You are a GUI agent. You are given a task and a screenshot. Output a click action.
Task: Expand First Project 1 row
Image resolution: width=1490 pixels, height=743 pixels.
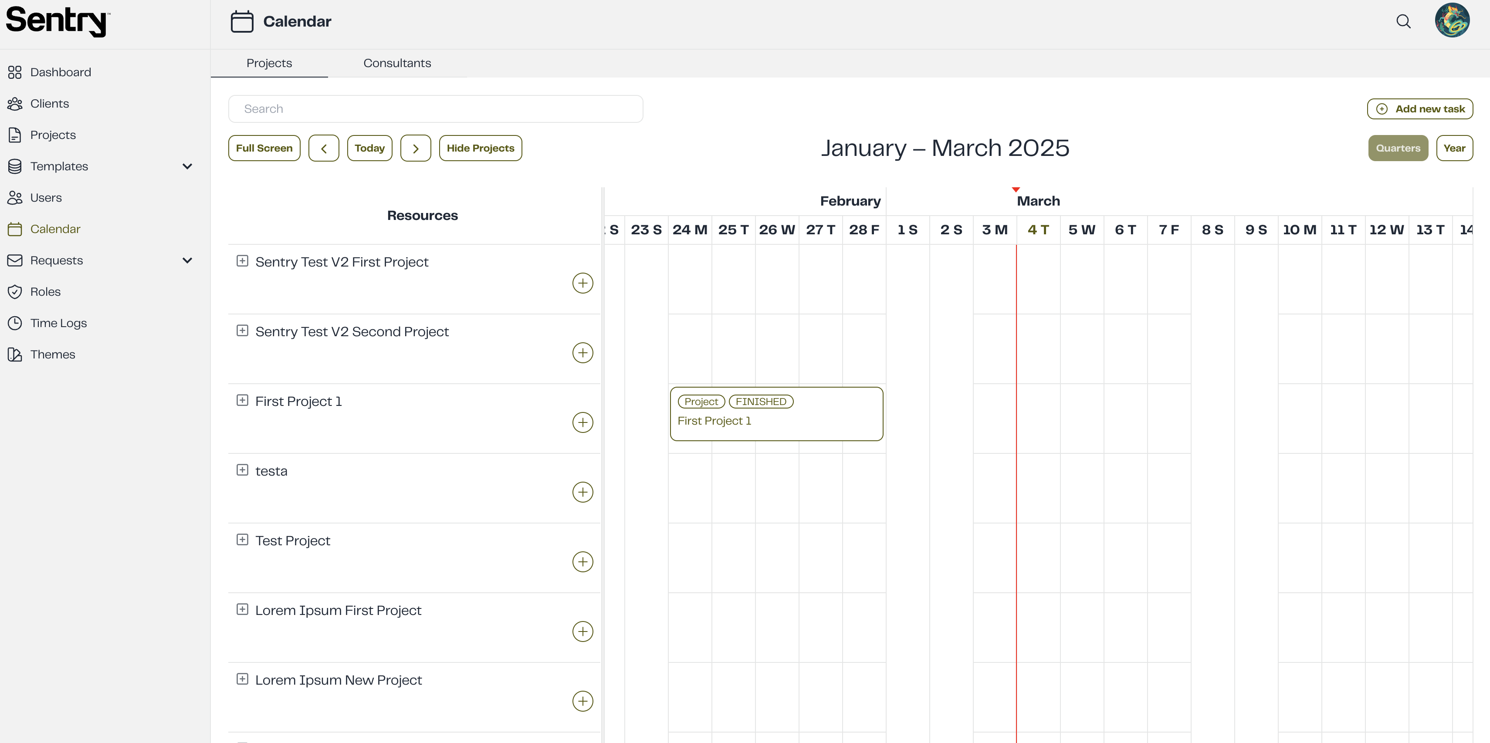[x=242, y=400]
